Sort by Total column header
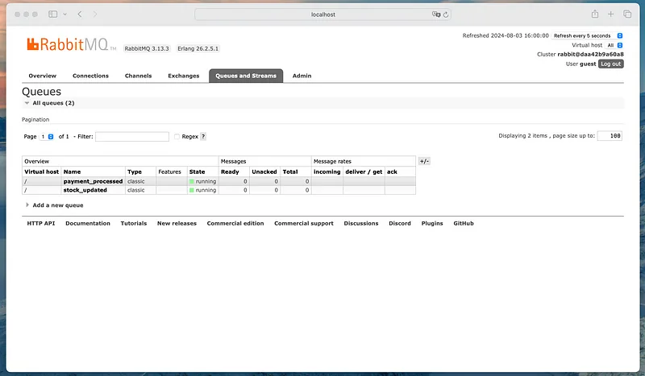 click(290, 171)
